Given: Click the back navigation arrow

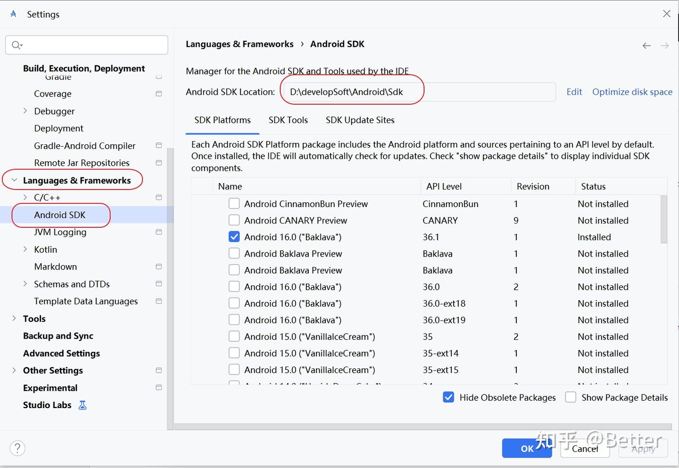Looking at the screenshot, I should tap(646, 46).
